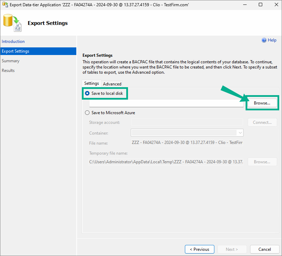The image size is (282, 256).
Task: Select the Summary step in sidebar
Action: [11, 61]
